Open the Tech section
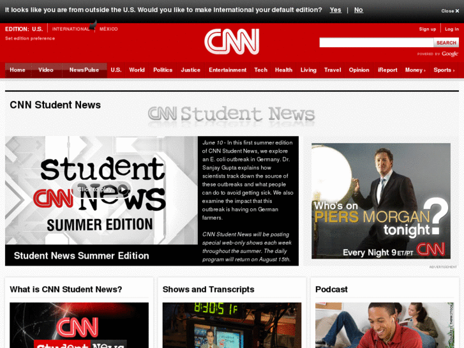The height and width of the screenshot is (348, 464). tap(260, 70)
